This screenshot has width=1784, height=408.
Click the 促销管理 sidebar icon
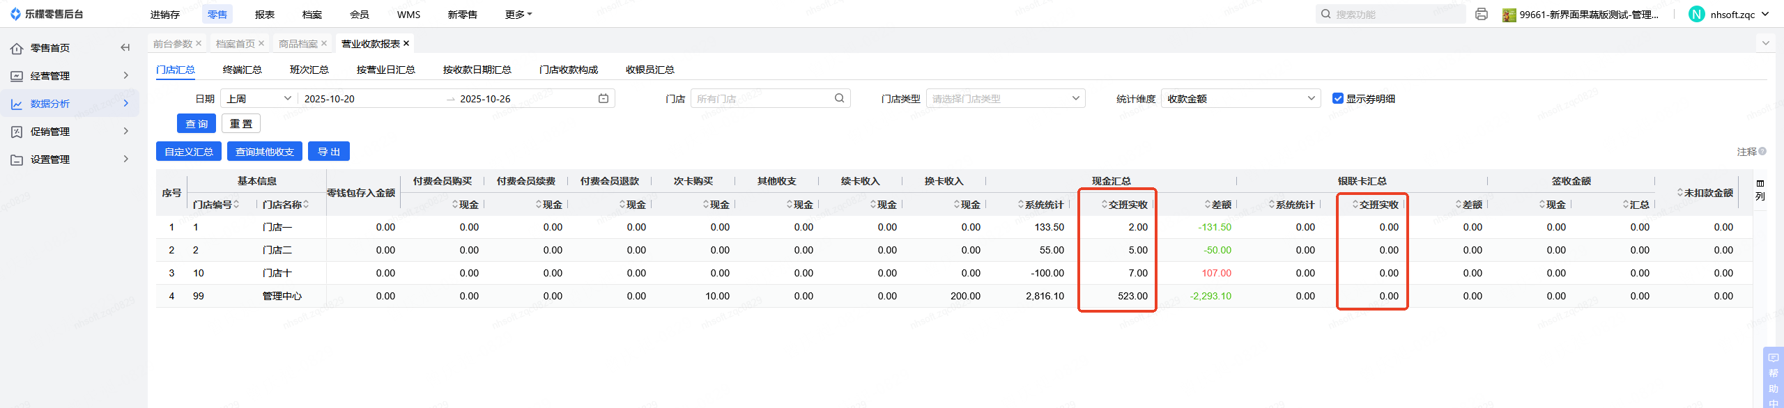click(17, 132)
